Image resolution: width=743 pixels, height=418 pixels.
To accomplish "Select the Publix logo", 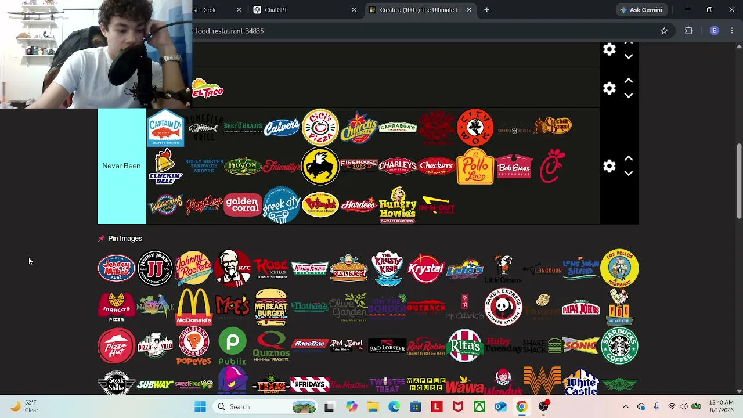I will tap(232, 346).
